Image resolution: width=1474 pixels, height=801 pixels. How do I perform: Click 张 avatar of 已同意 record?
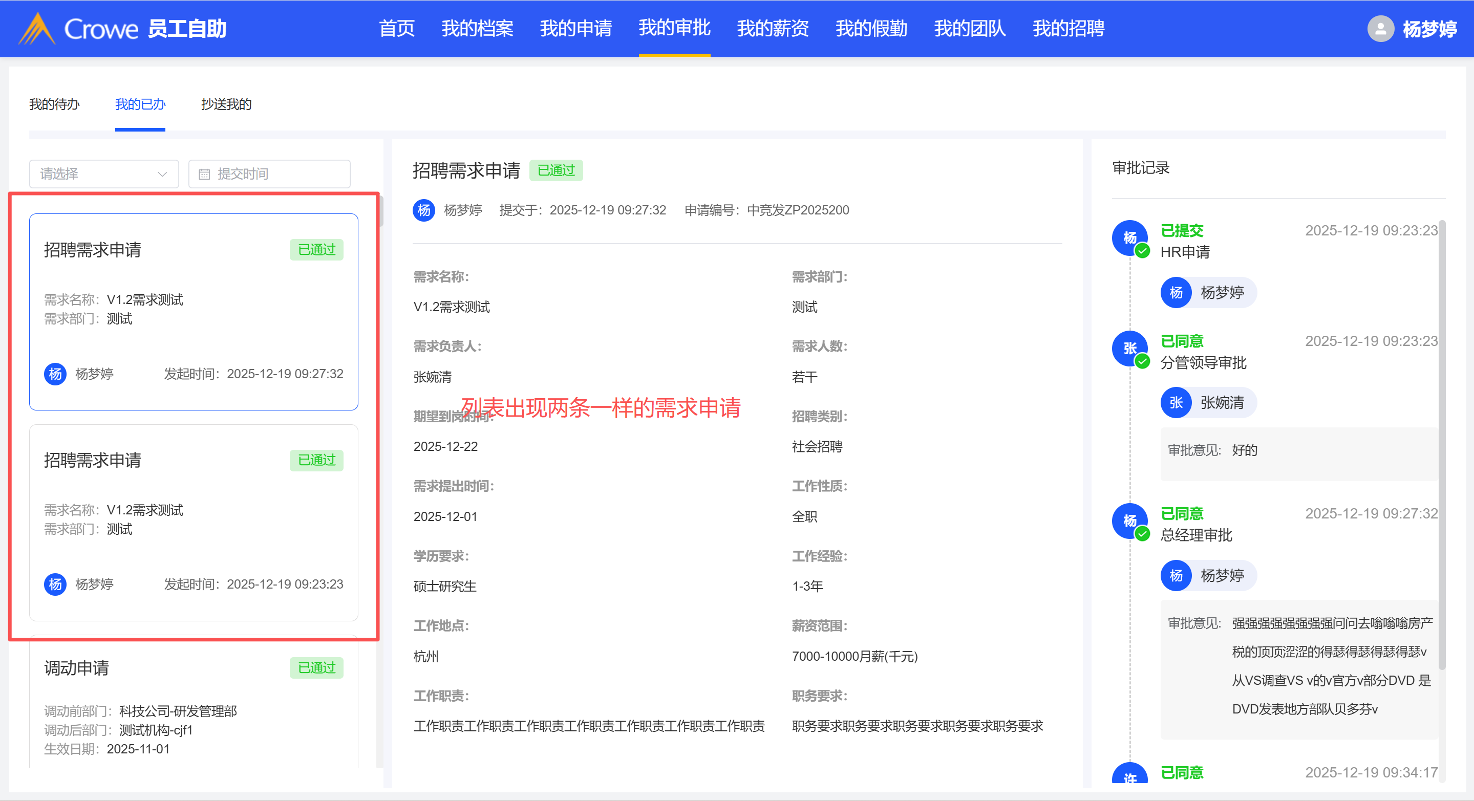click(x=1129, y=348)
